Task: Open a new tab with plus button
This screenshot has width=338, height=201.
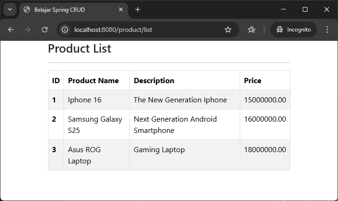Action: tap(138, 9)
